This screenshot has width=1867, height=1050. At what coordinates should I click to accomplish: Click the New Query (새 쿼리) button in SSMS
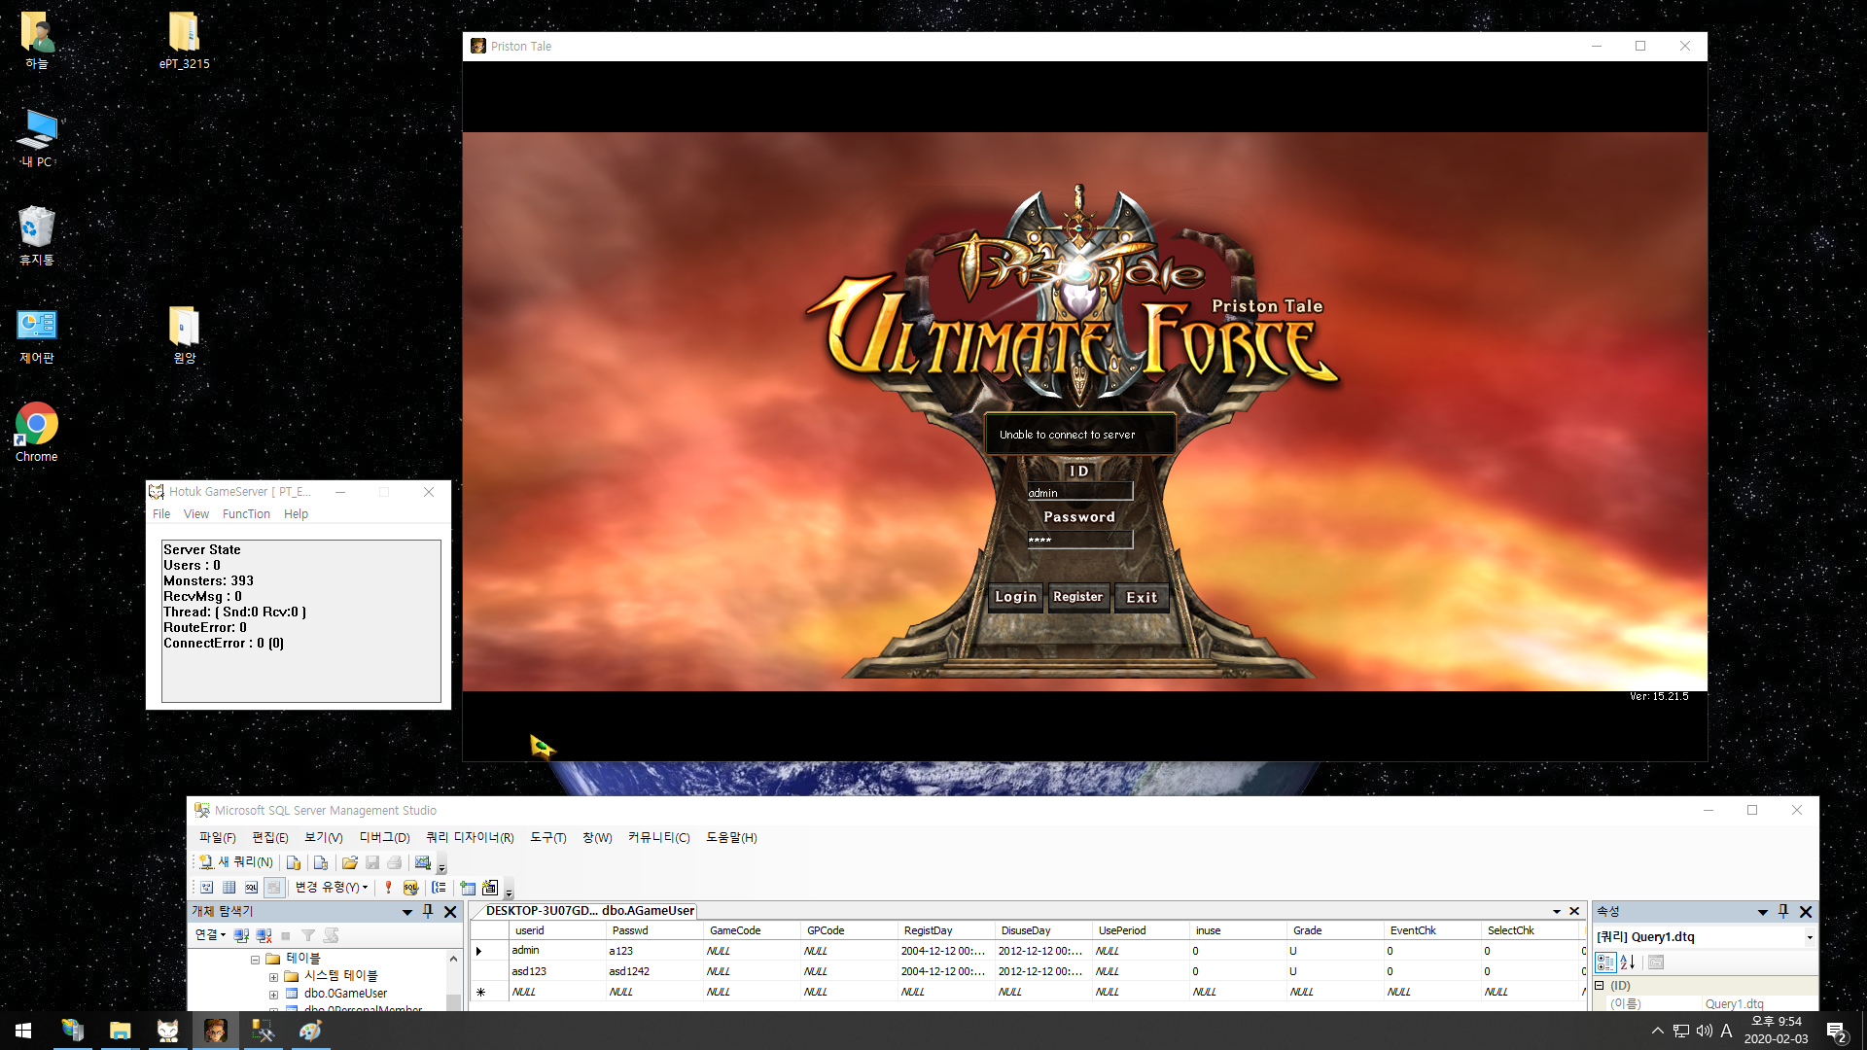tap(236, 862)
